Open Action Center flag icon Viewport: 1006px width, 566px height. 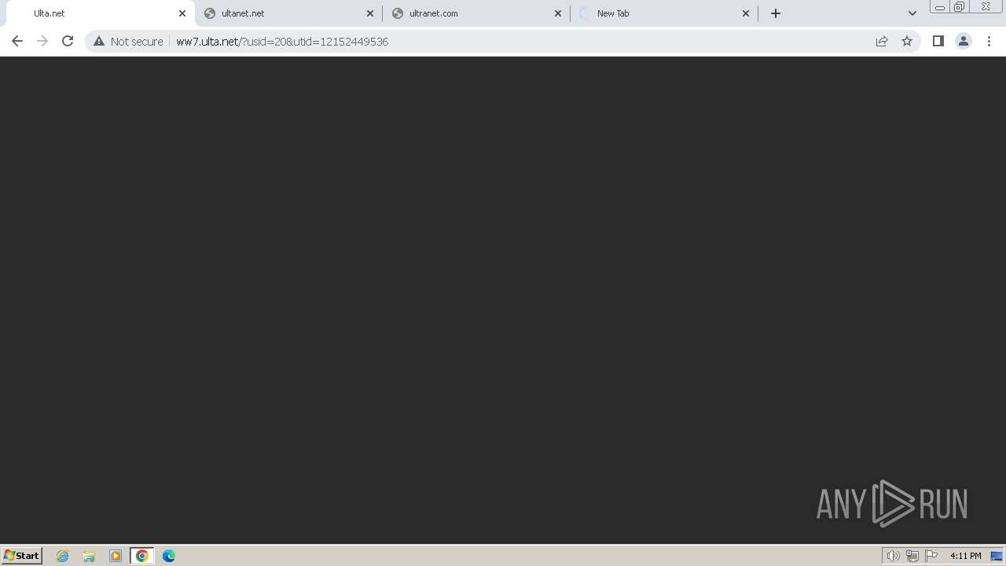tap(931, 556)
